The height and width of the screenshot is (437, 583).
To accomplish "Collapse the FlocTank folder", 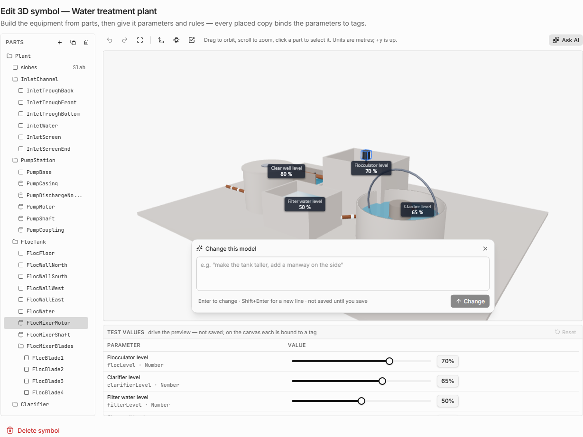I will click(x=15, y=242).
